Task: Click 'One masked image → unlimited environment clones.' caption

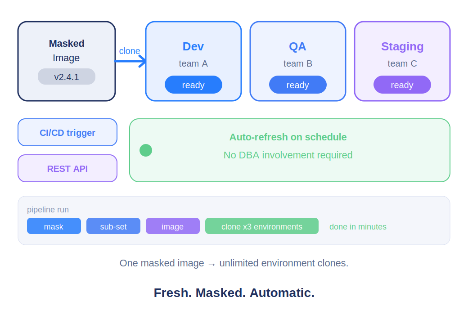Action: [234, 263]
